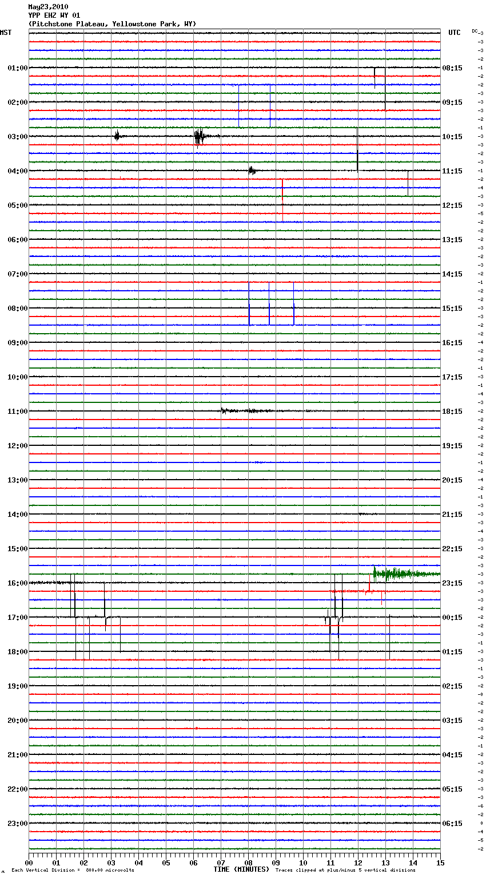The width and height of the screenshot is (486, 878).
Task: Select the 20:00 MST time label
Action: [x=17, y=721]
